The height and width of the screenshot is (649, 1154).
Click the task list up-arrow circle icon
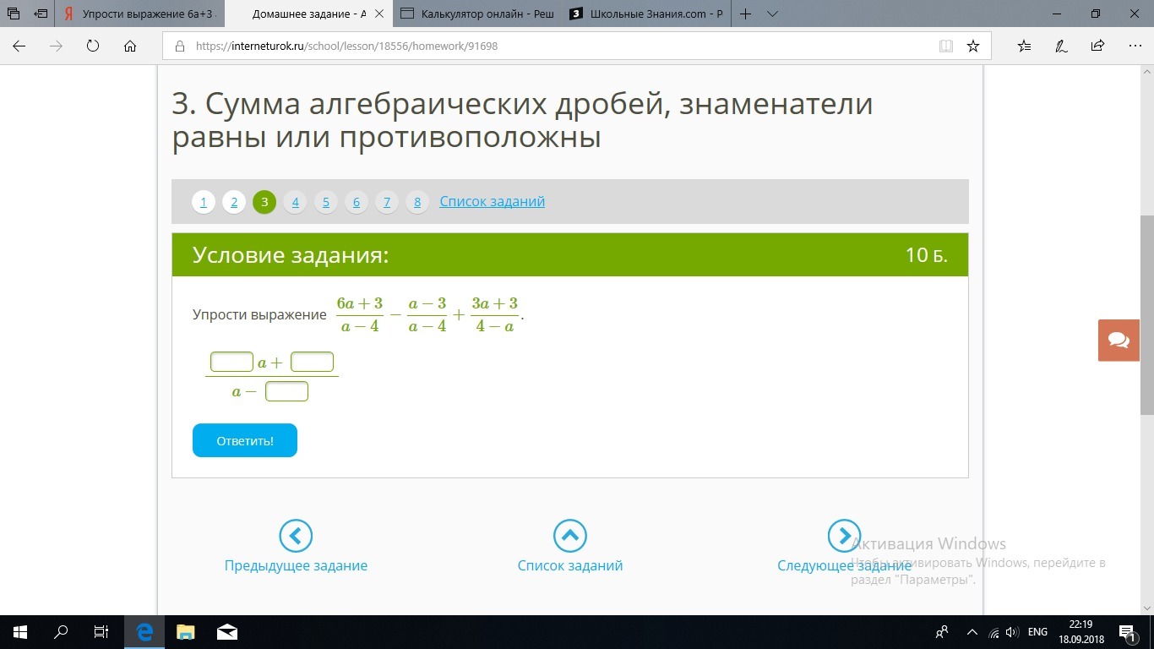pos(570,536)
